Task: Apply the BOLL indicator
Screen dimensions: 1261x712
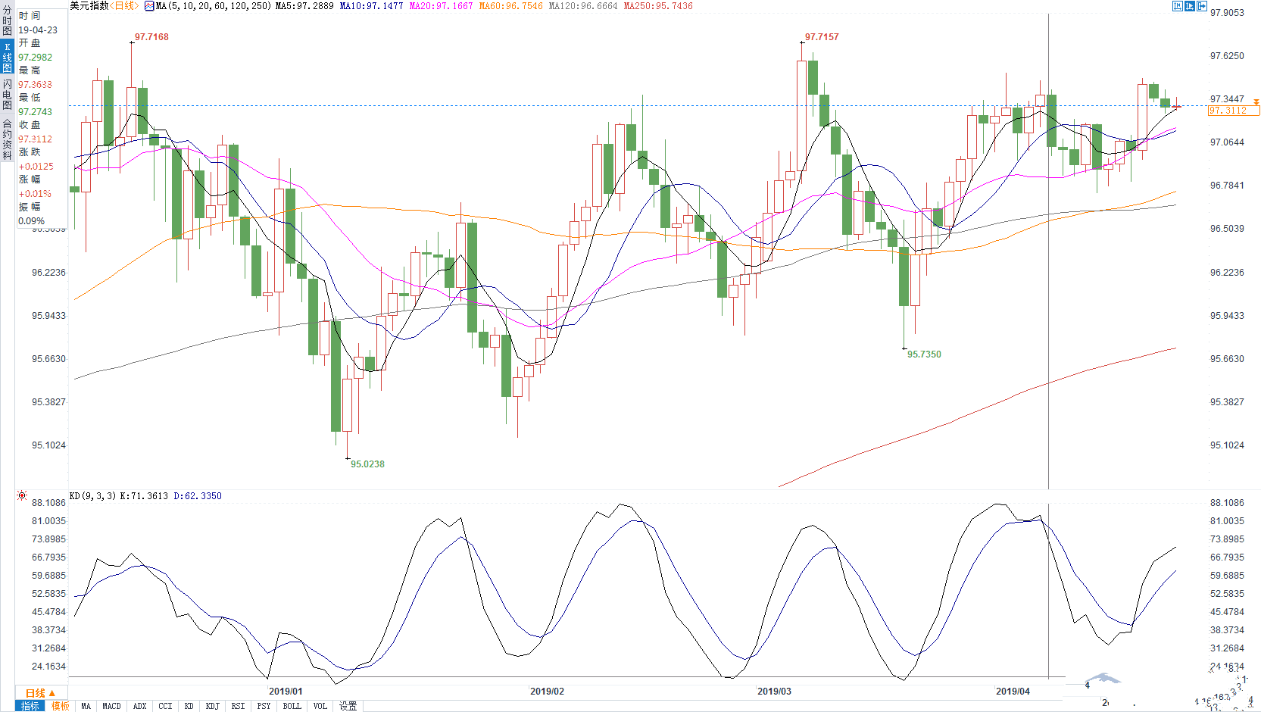Action: pyautogui.click(x=292, y=706)
